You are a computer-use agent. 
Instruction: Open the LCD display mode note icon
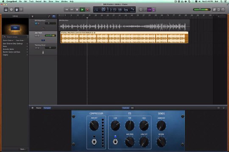tap(96, 10)
